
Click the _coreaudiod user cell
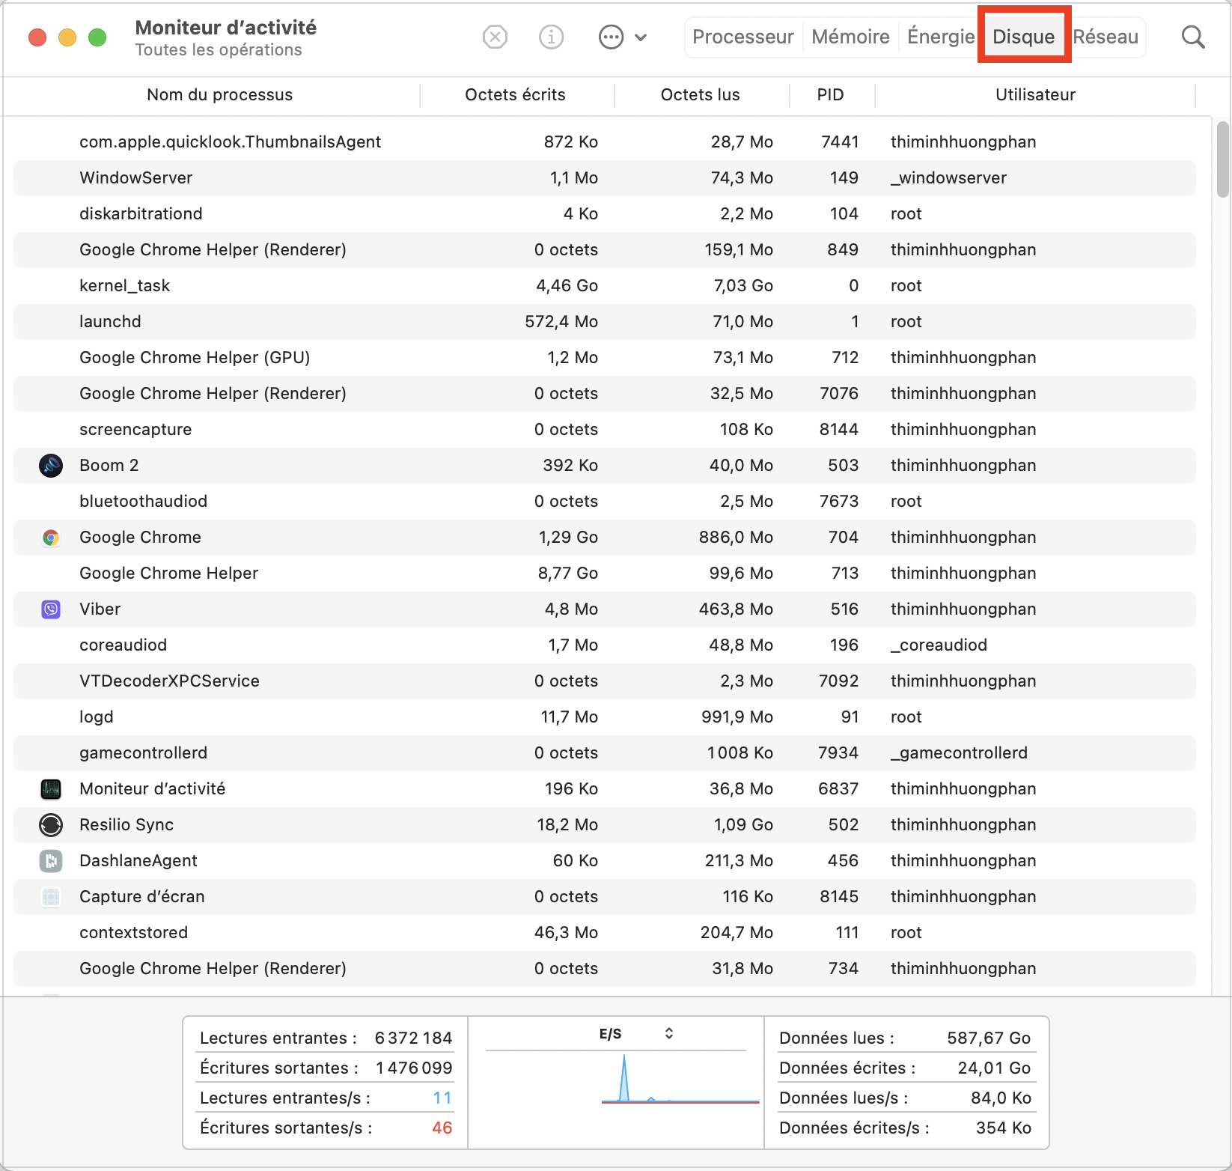pos(939,645)
